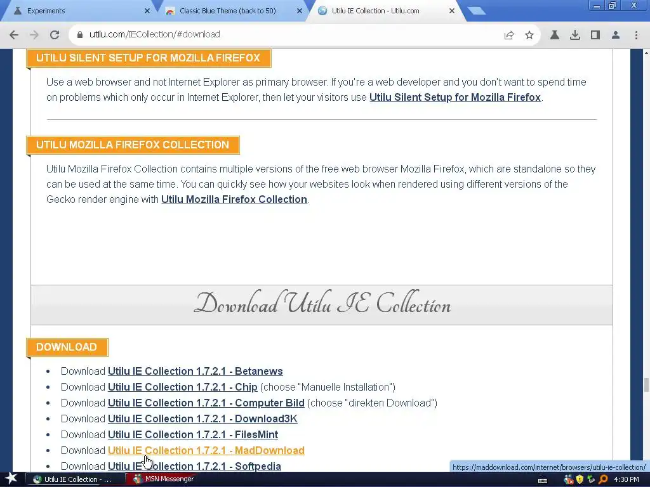
Task: Download Utilu IE Collection from MadDownload
Action: click(206, 450)
